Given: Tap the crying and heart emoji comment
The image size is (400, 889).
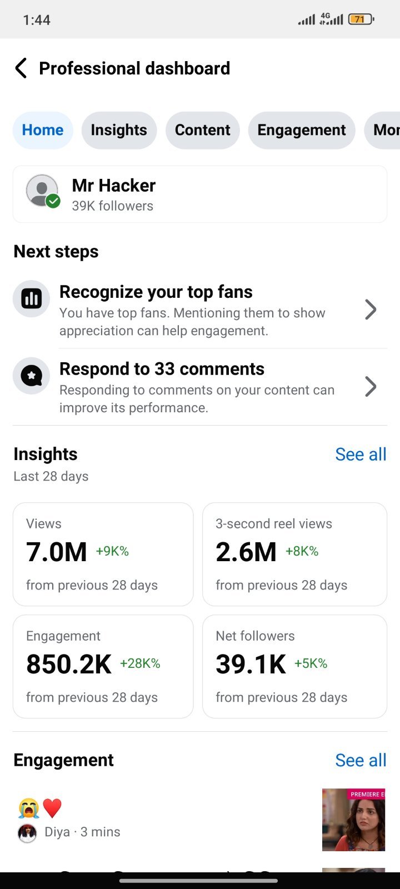Looking at the screenshot, I should [x=40, y=808].
